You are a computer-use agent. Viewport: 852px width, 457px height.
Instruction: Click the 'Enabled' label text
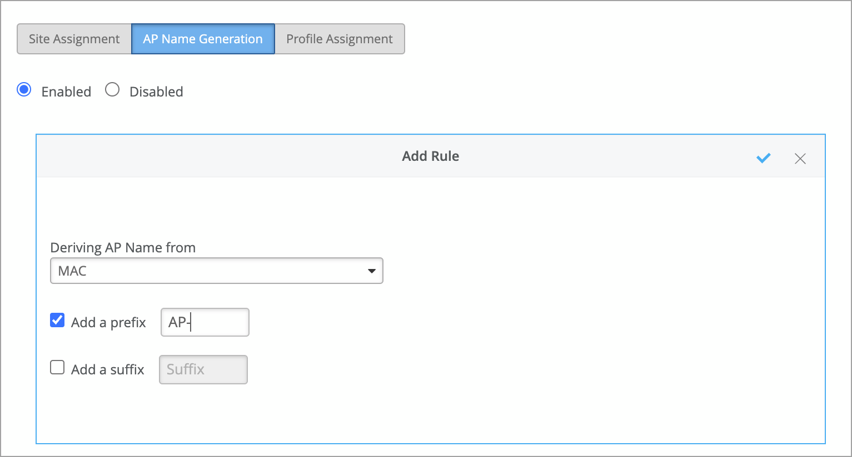tap(66, 92)
